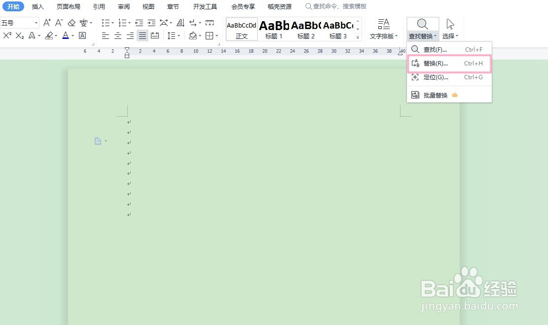The width and height of the screenshot is (548, 325).
Task: Open the 选择 tool
Action: [x=450, y=29]
